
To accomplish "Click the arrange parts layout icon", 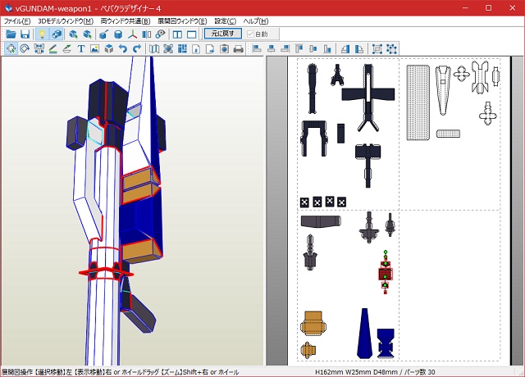I will point(182,49).
